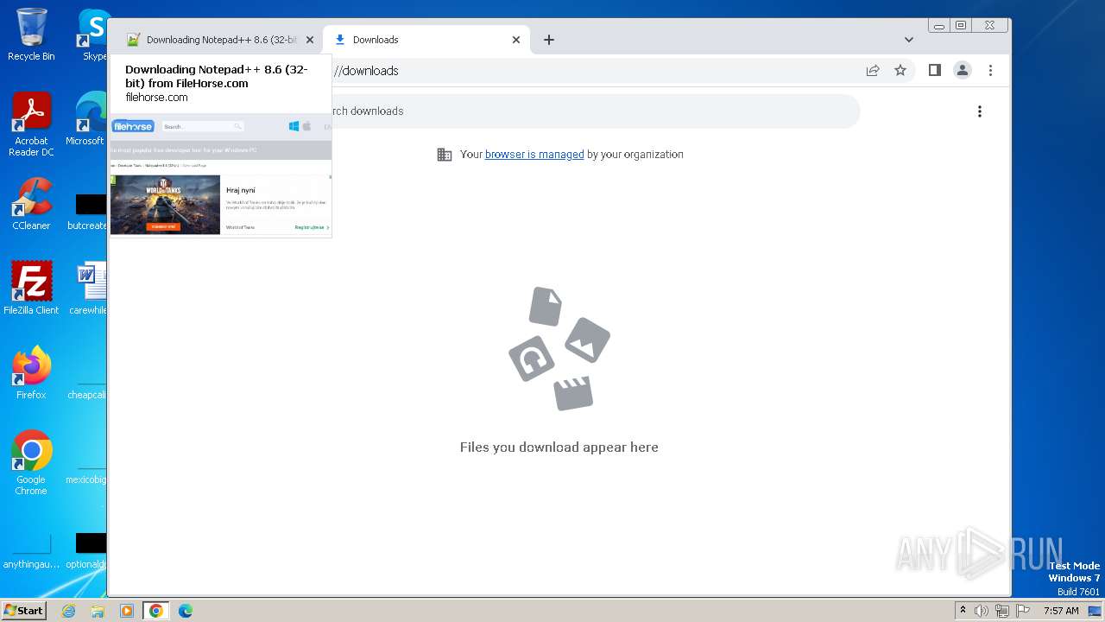Image resolution: width=1105 pixels, height=622 pixels.
Task: Restore down the Chrome window
Action: [x=961, y=26]
